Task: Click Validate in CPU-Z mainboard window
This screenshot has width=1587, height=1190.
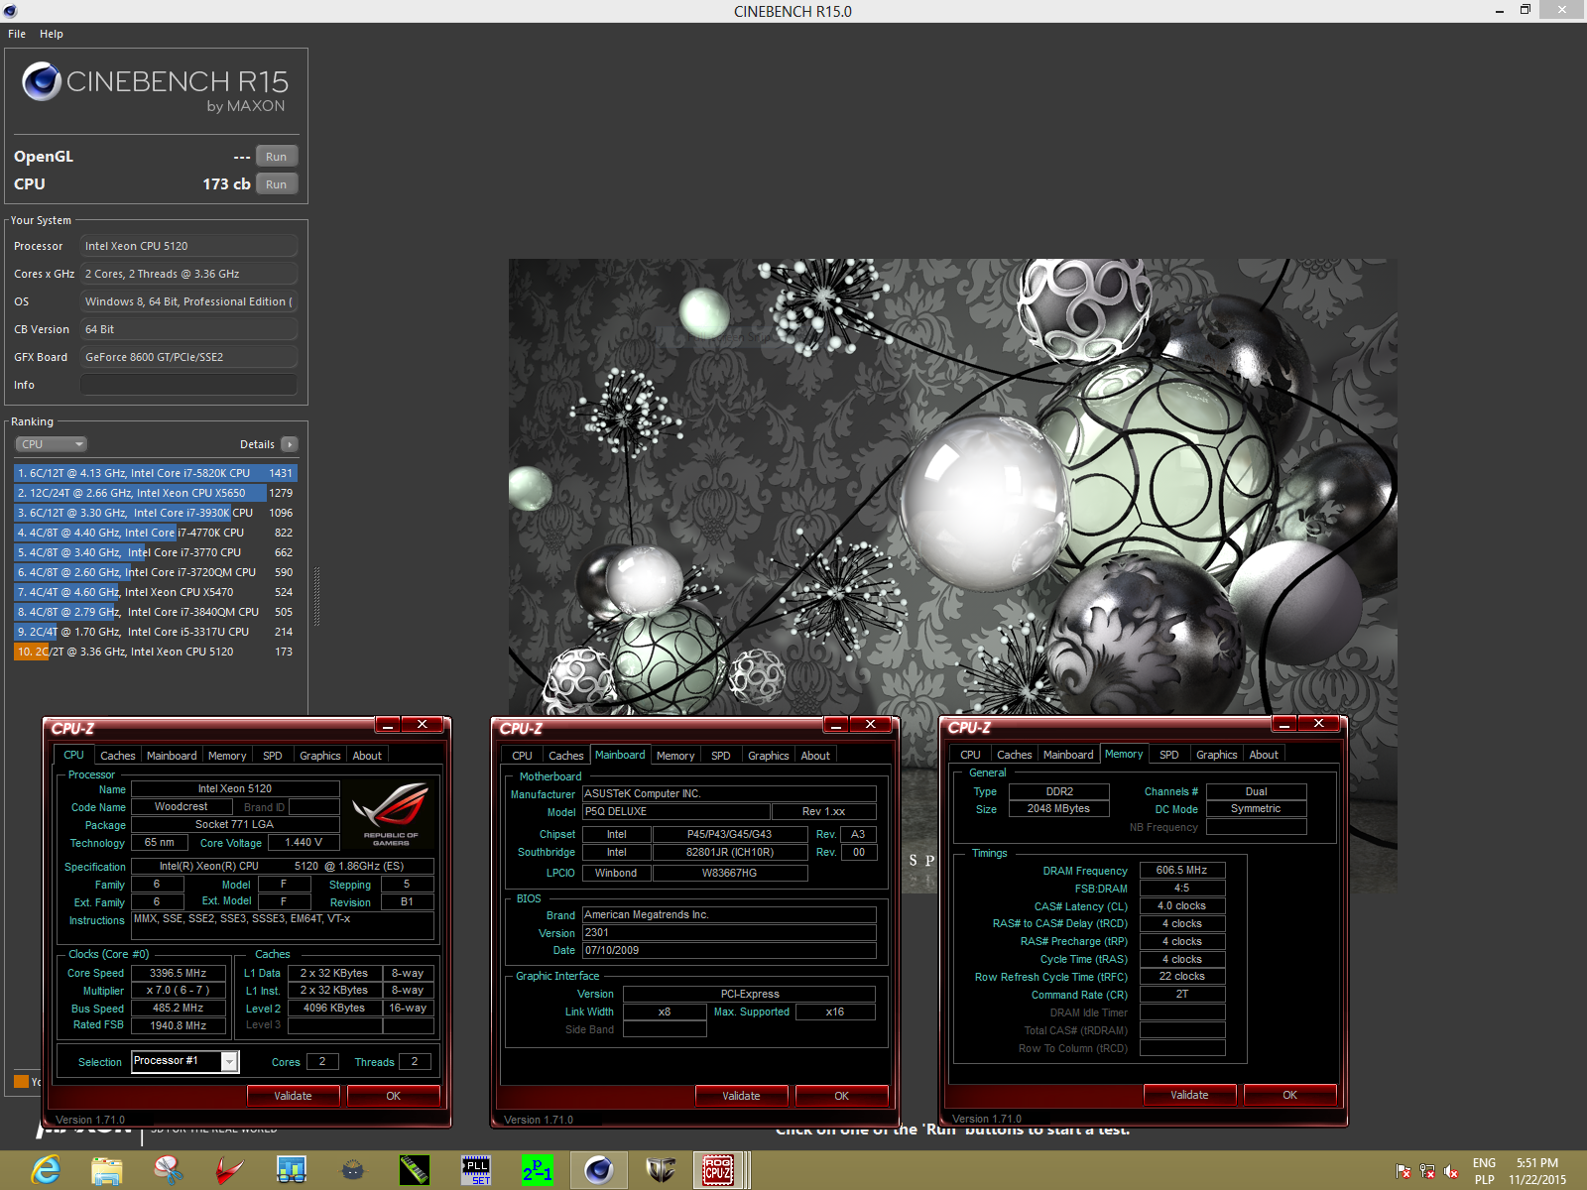Action: click(x=741, y=1096)
